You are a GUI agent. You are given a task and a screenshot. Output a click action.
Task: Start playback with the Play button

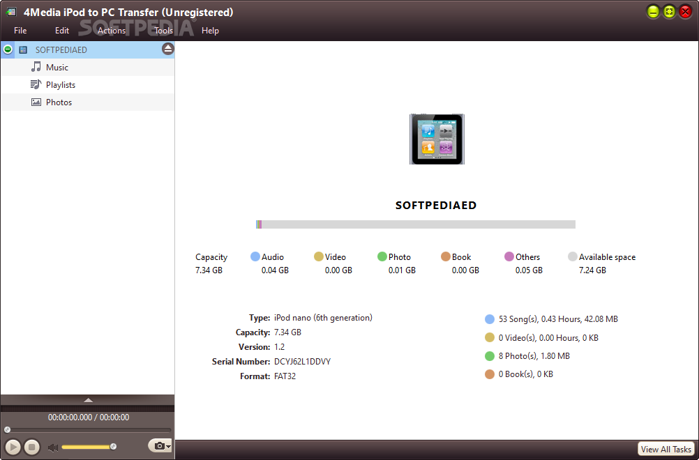pyautogui.click(x=13, y=447)
